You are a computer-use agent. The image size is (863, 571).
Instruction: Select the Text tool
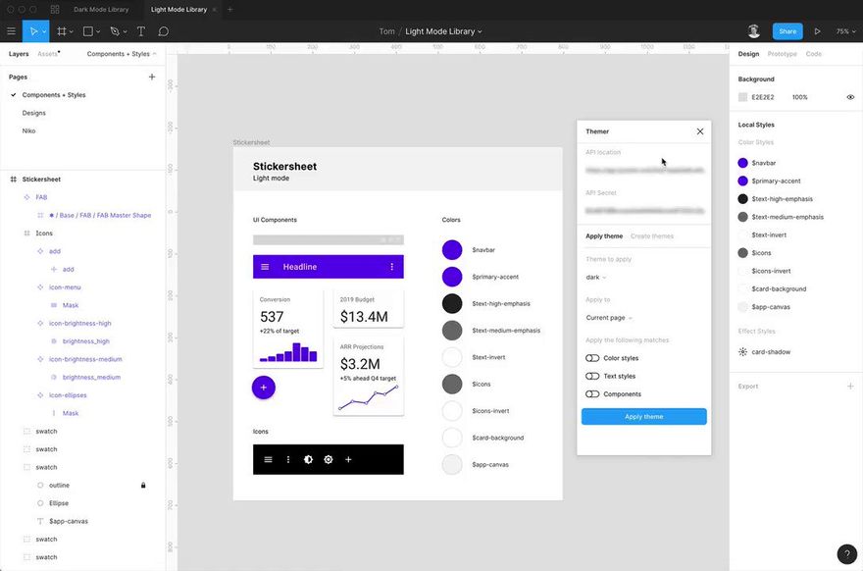[x=141, y=31]
